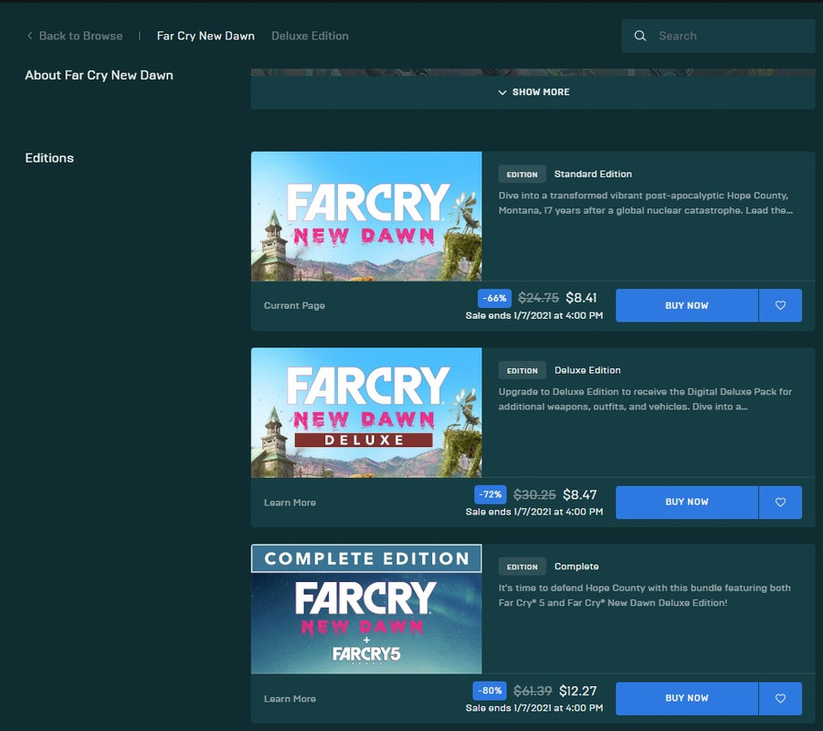Add Standard Edition to wishlist heart
This screenshot has height=731, width=823.
click(x=780, y=305)
